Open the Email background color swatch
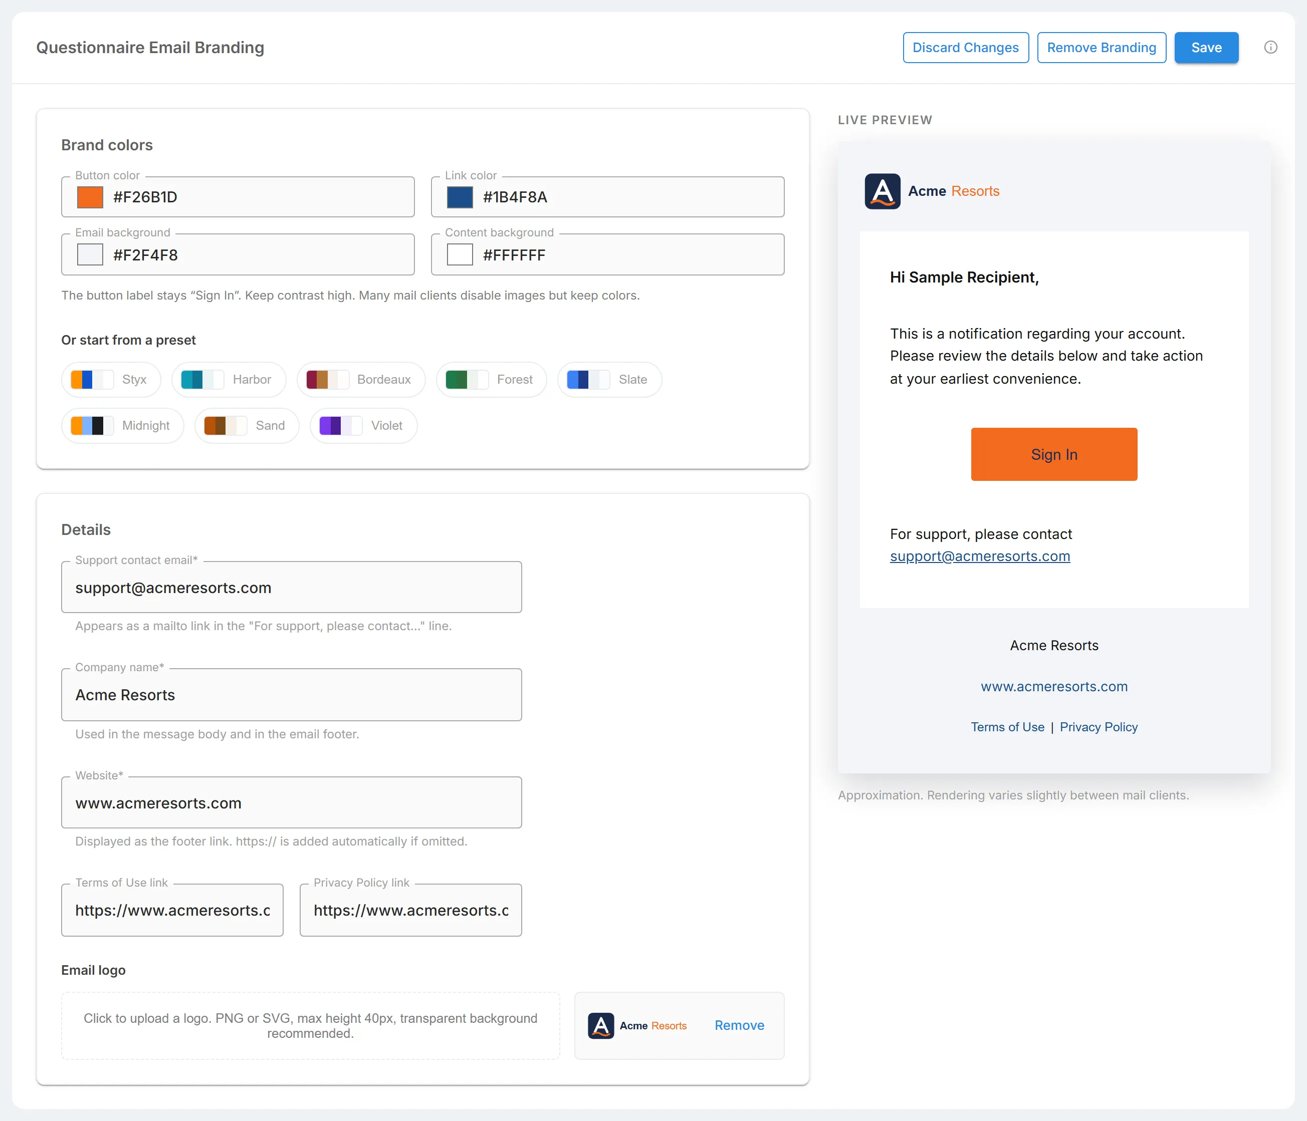 90,255
